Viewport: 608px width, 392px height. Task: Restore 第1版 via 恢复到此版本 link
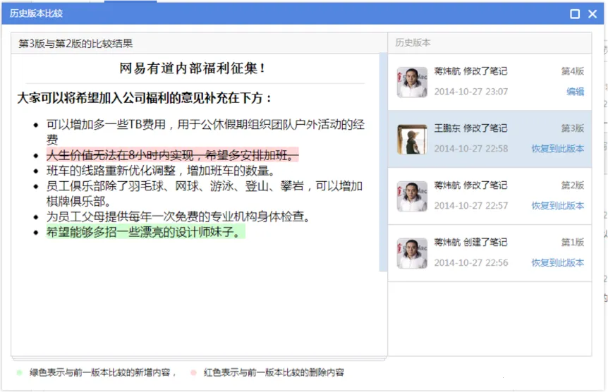coord(558,262)
